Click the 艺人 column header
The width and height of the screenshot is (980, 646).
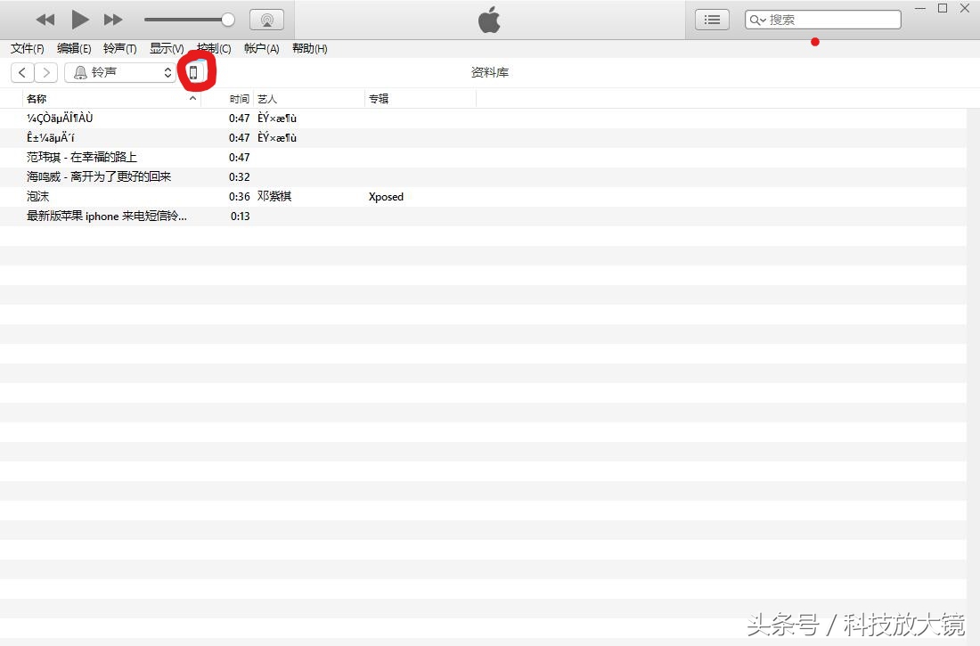(x=267, y=99)
